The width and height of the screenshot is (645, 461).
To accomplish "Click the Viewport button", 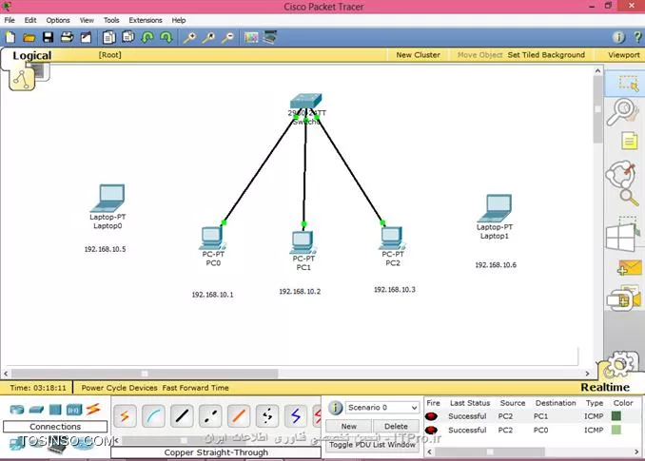I will 624,54.
